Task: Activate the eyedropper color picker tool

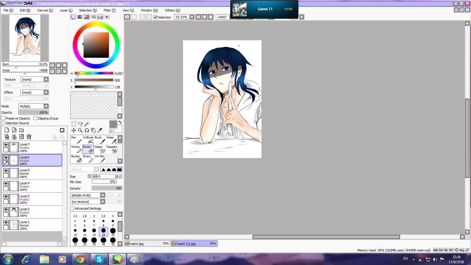Action: (x=99, y=130)
